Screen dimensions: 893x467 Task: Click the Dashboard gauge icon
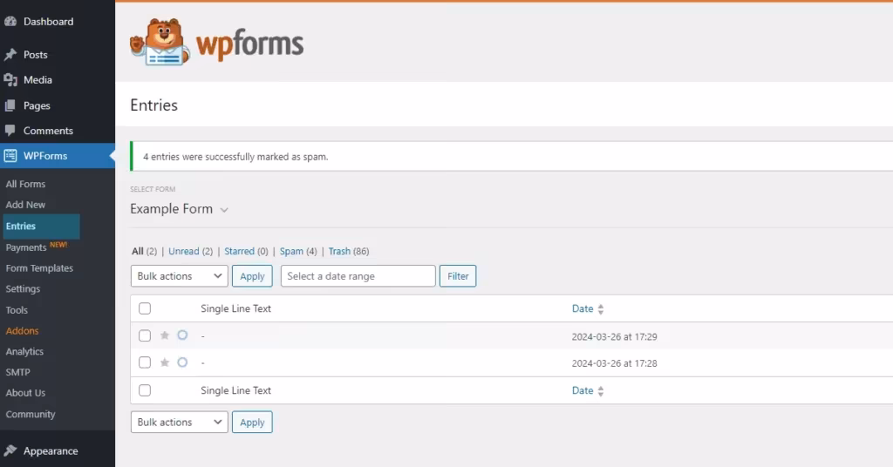pyautogui.click(x=10, y=21)
